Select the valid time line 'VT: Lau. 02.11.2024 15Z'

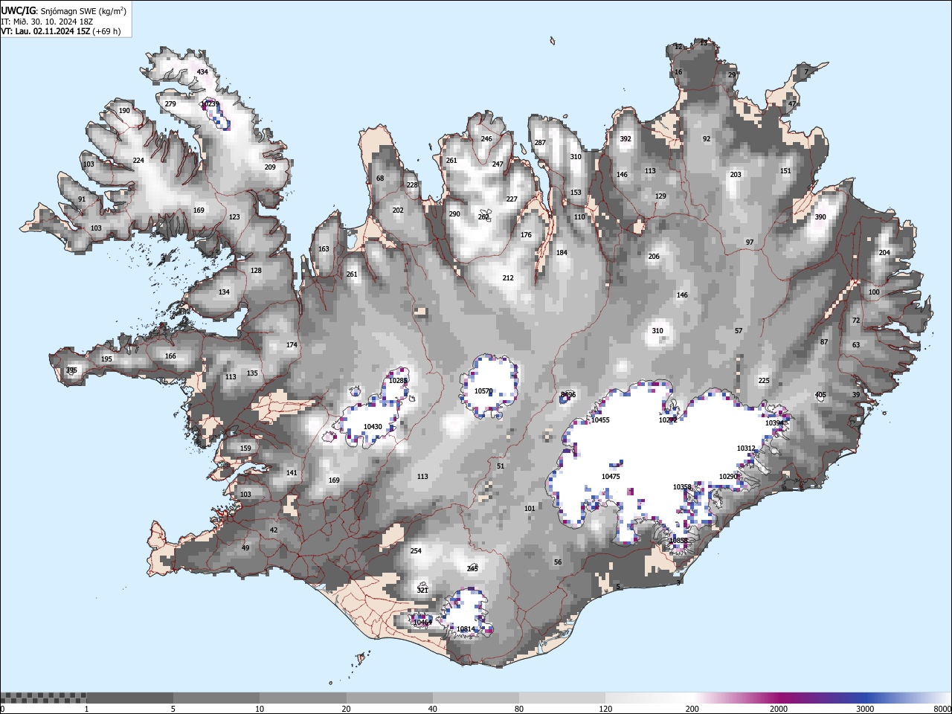point(45,31)
